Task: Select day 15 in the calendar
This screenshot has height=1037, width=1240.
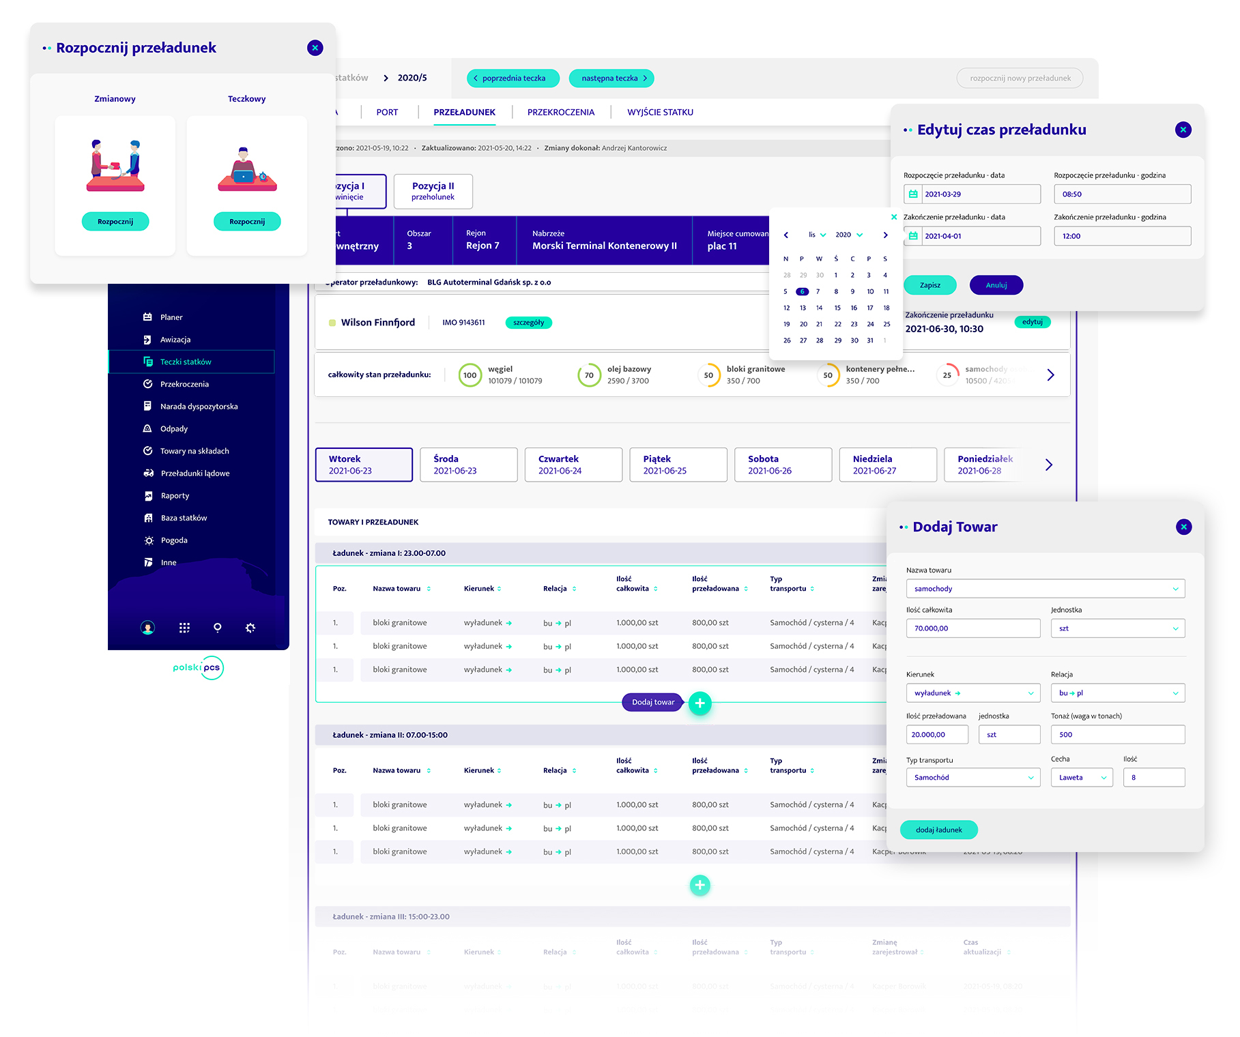Action: click(x=837, y=308)
